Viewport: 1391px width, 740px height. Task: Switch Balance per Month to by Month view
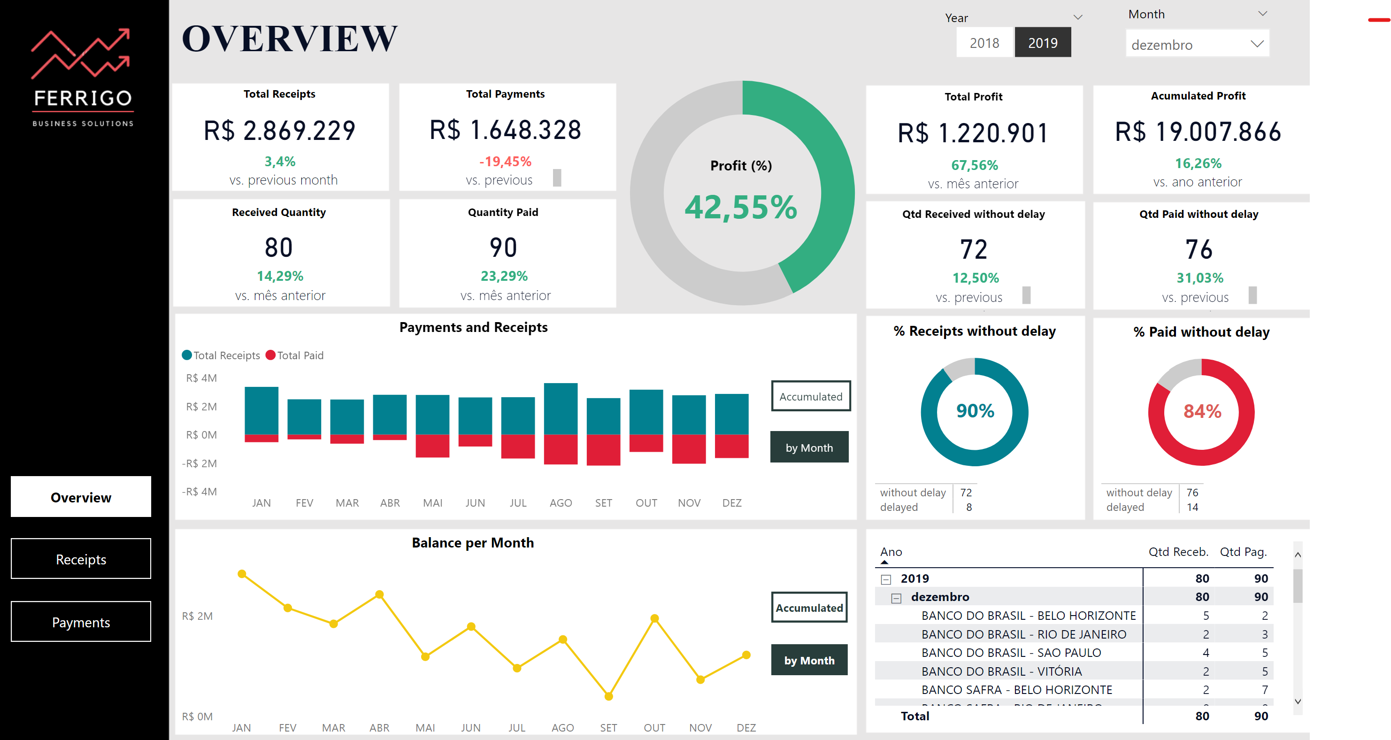(x=809, y=660)
